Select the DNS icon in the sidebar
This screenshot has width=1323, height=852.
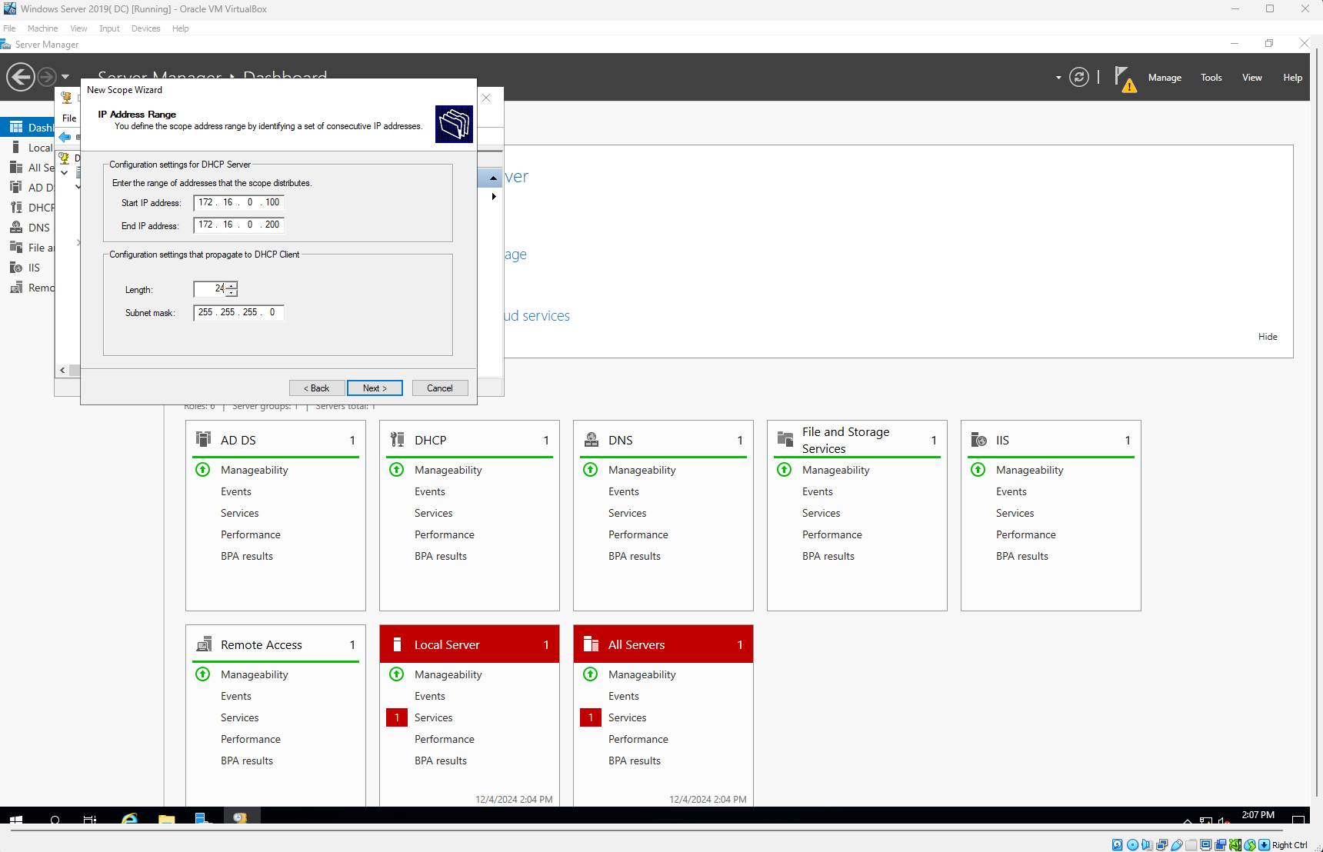coord(16,228)
